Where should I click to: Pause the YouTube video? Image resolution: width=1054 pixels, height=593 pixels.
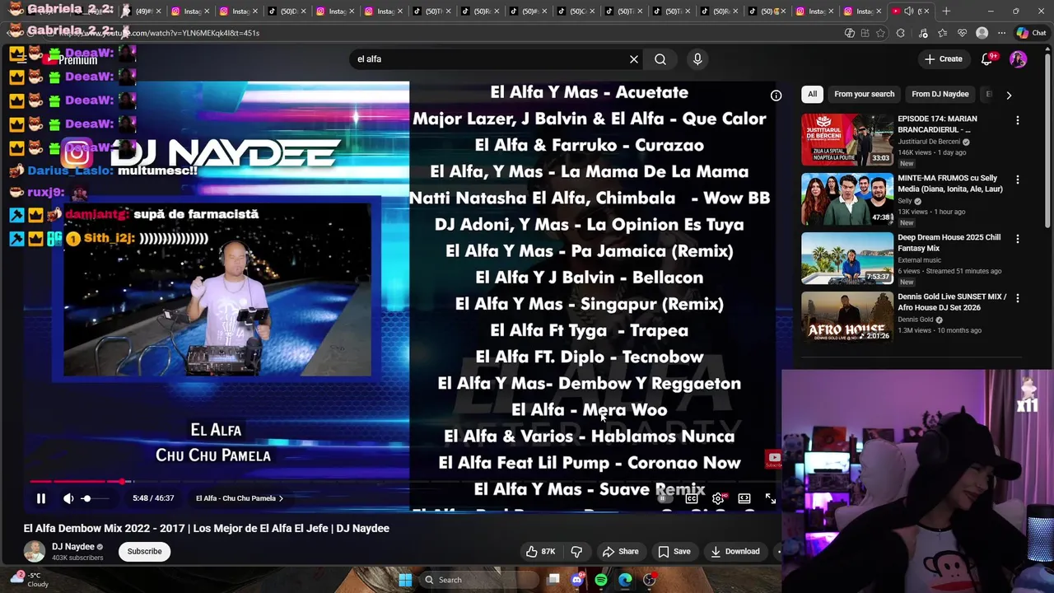(40, 498)
